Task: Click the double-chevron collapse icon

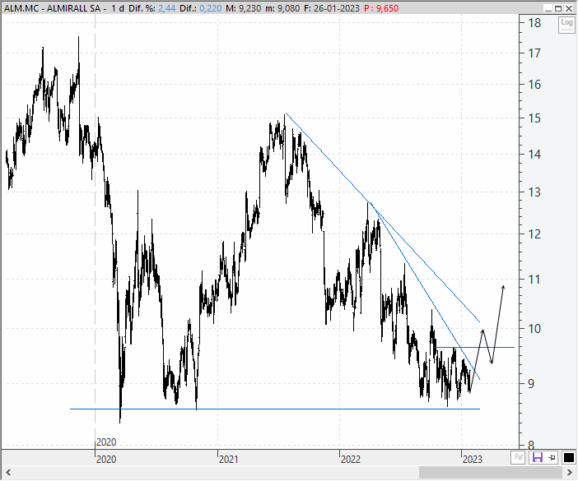Action: click(518, 457)
